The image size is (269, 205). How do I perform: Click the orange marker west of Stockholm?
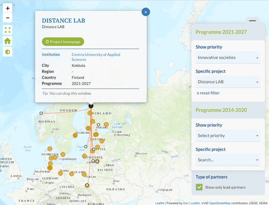pyautogui.click(x=75, y=135)
